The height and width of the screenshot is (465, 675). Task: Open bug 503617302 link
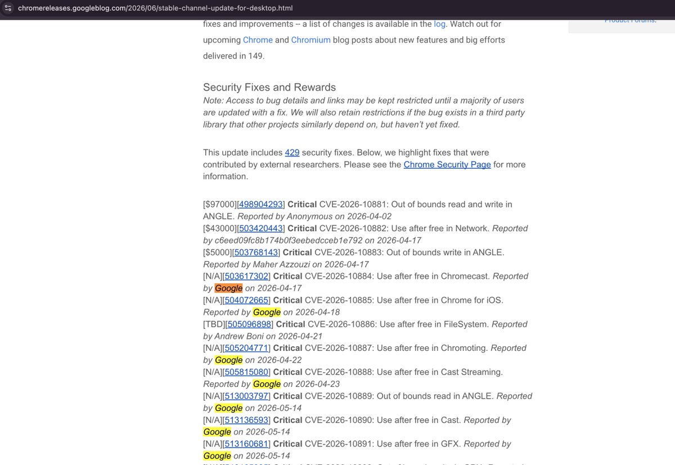(246, 276)
